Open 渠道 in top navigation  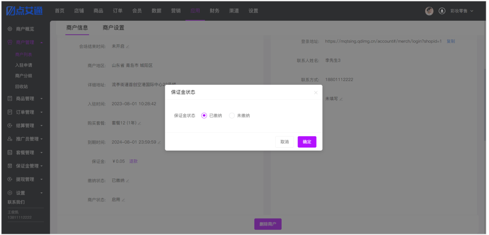tap(234, 10)
